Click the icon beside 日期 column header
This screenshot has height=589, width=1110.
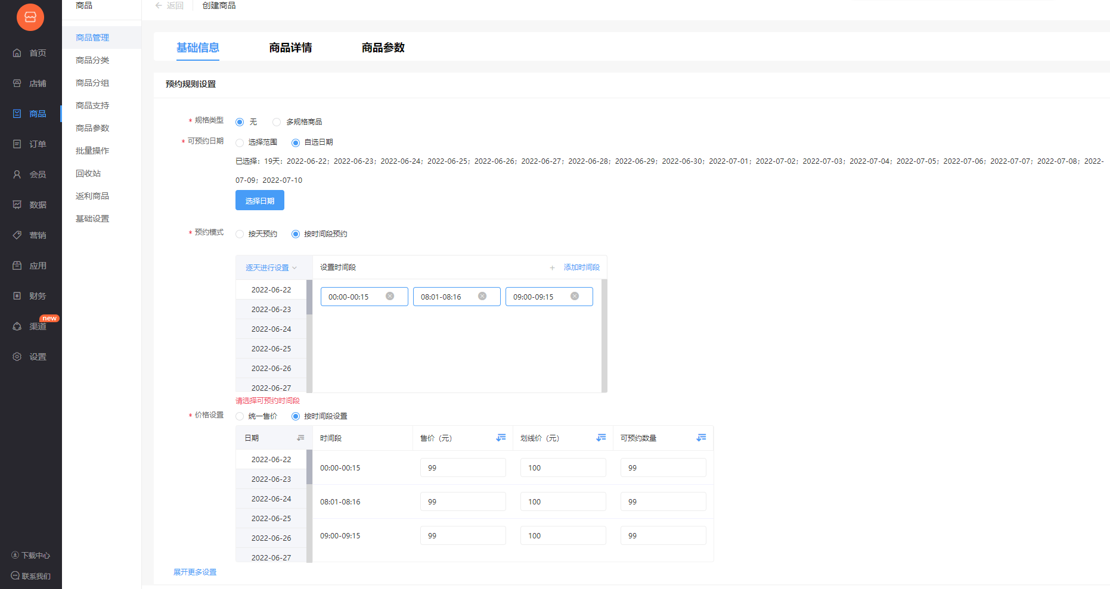tap(300, 438)
